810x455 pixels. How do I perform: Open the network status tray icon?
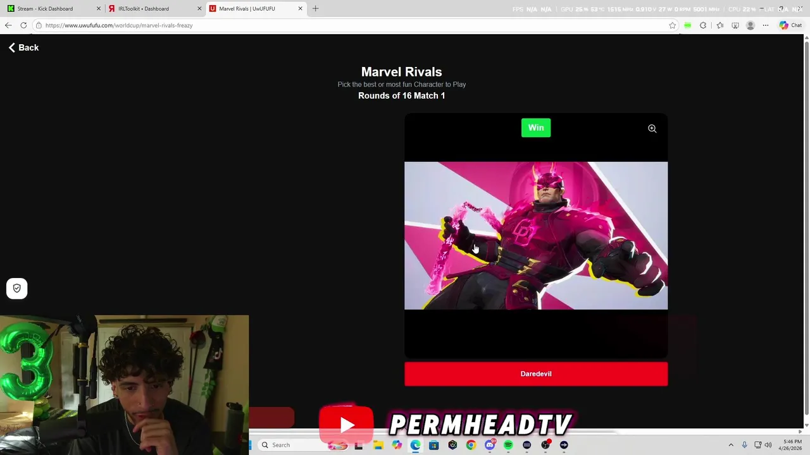click(x=757, y=445)
